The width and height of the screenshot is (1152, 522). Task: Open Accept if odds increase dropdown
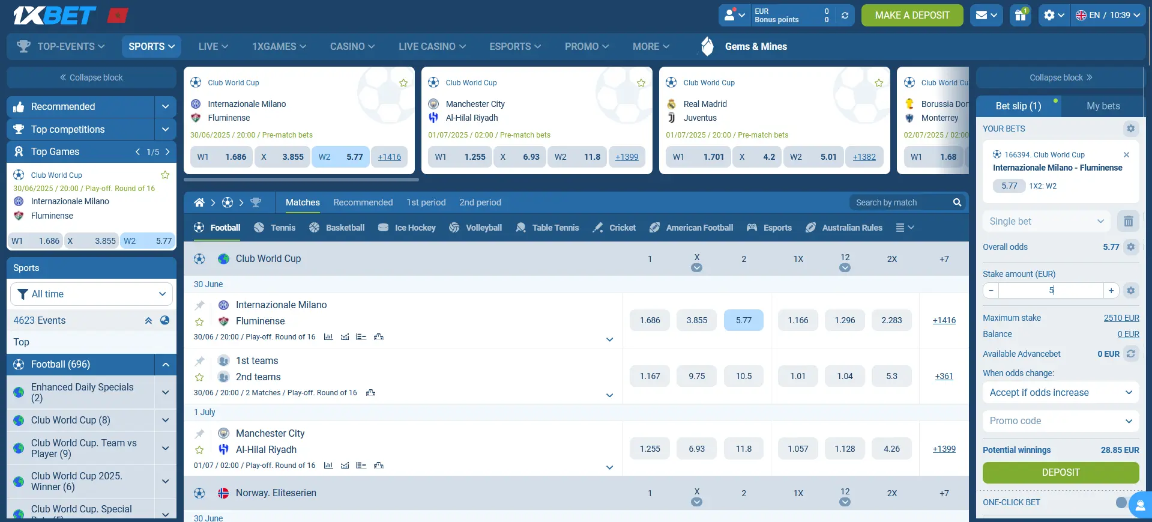1061,392
